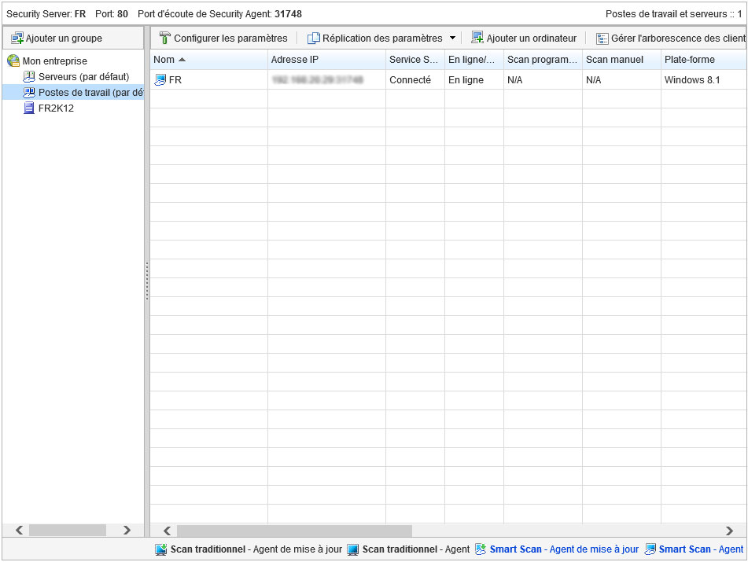748x562 pixels.
Task: Open the Réplication des paramètres dropdown arrow
Action: [x=452, y=38]
